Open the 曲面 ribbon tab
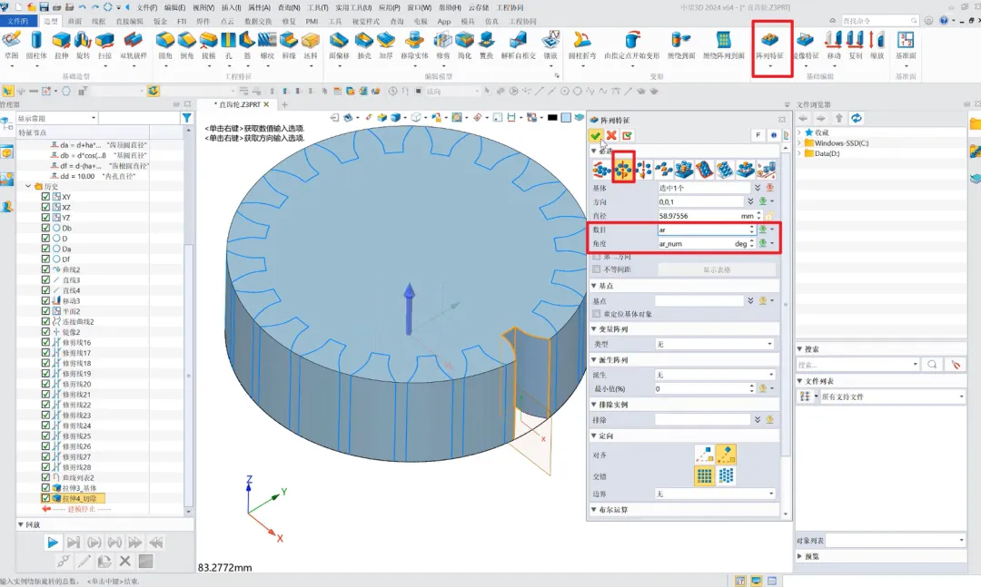 pos(74,20)
